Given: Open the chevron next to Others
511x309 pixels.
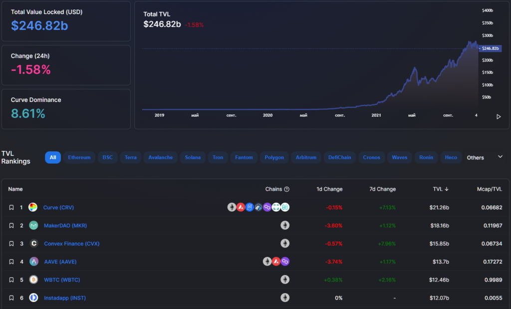Looking at the screenshot, I should (x=500, y=157).
